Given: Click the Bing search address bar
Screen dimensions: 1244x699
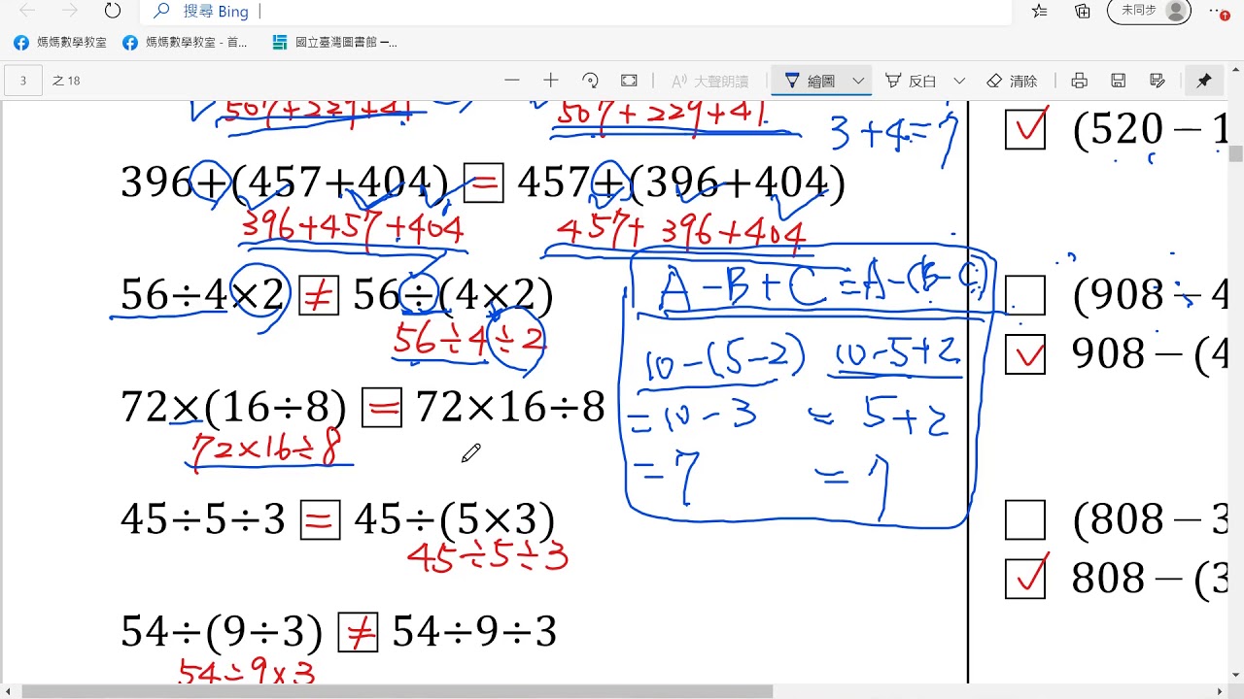Looking at the screenshot, I should (x=573, y=12).
